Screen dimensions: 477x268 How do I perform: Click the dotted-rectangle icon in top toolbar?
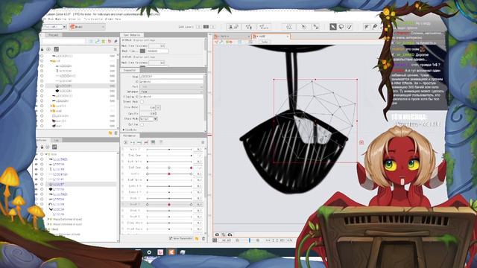(x=289, y=27)
